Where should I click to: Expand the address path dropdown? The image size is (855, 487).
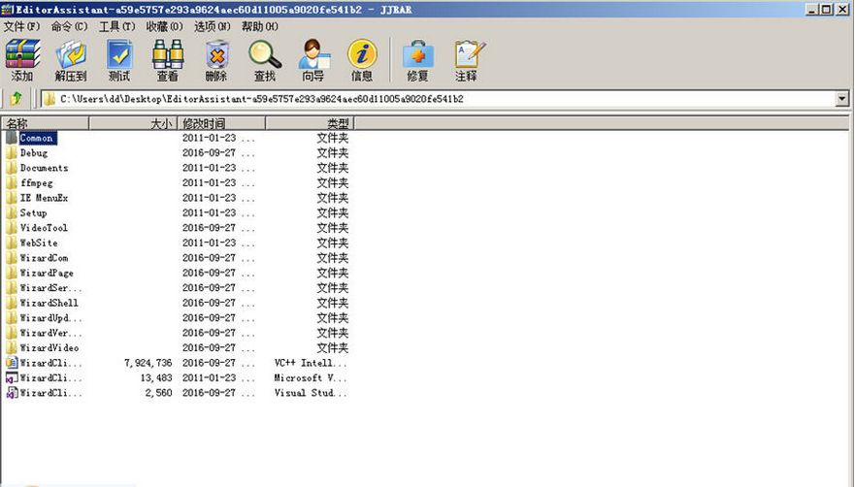(x=841, y=99)
